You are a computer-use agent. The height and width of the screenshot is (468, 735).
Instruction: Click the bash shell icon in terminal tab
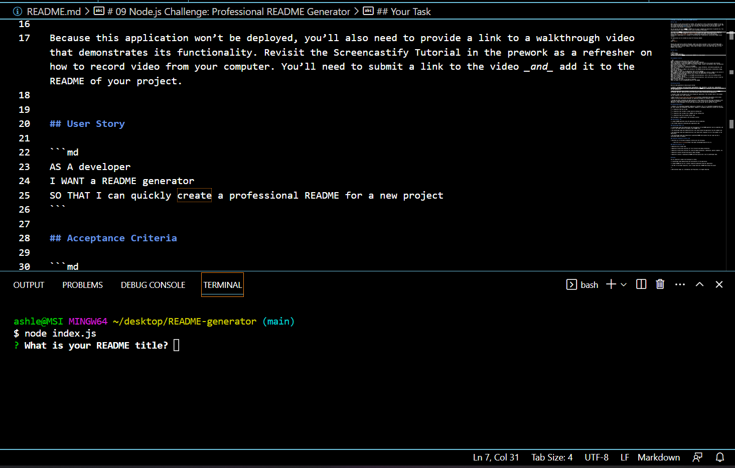[571, 284]
